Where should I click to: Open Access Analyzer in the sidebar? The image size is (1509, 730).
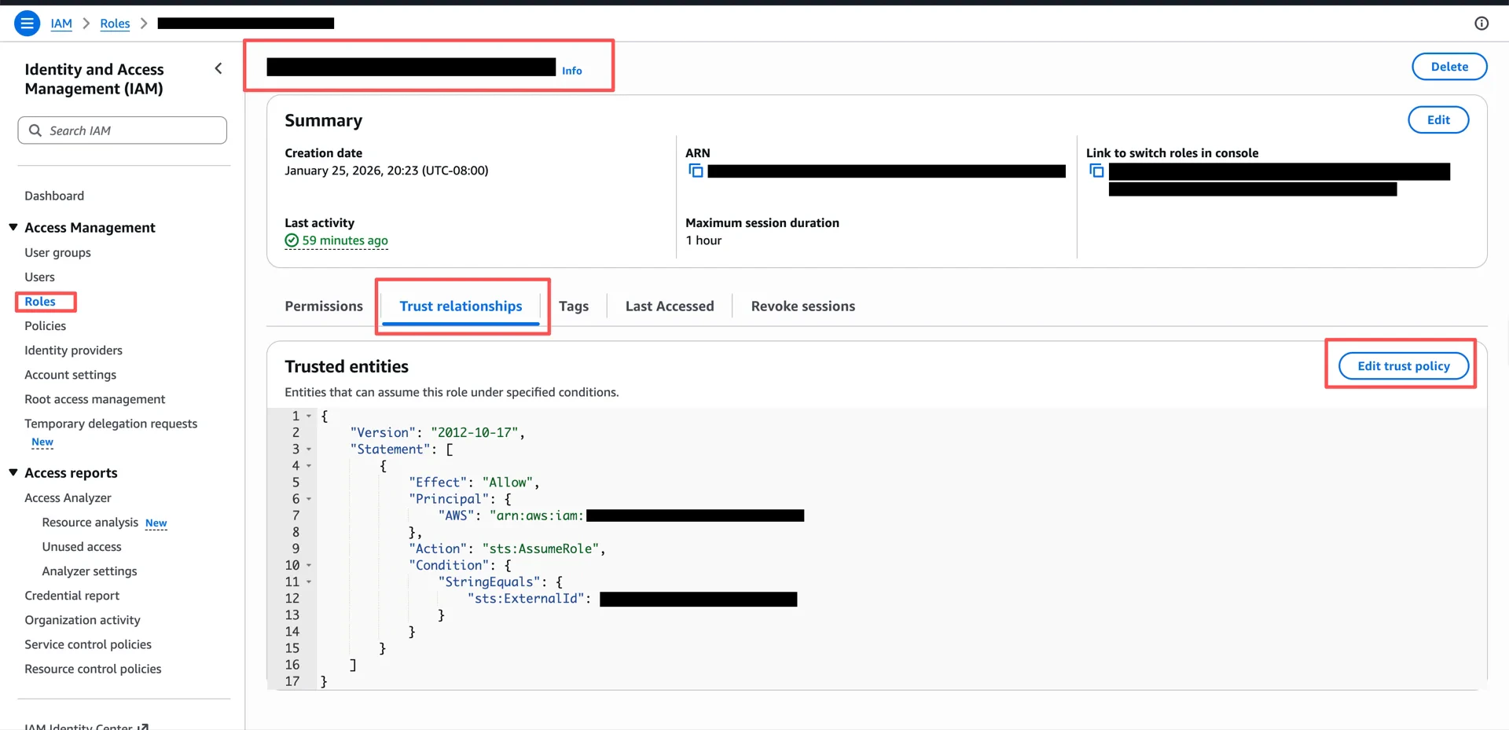[x=68, y=497]
